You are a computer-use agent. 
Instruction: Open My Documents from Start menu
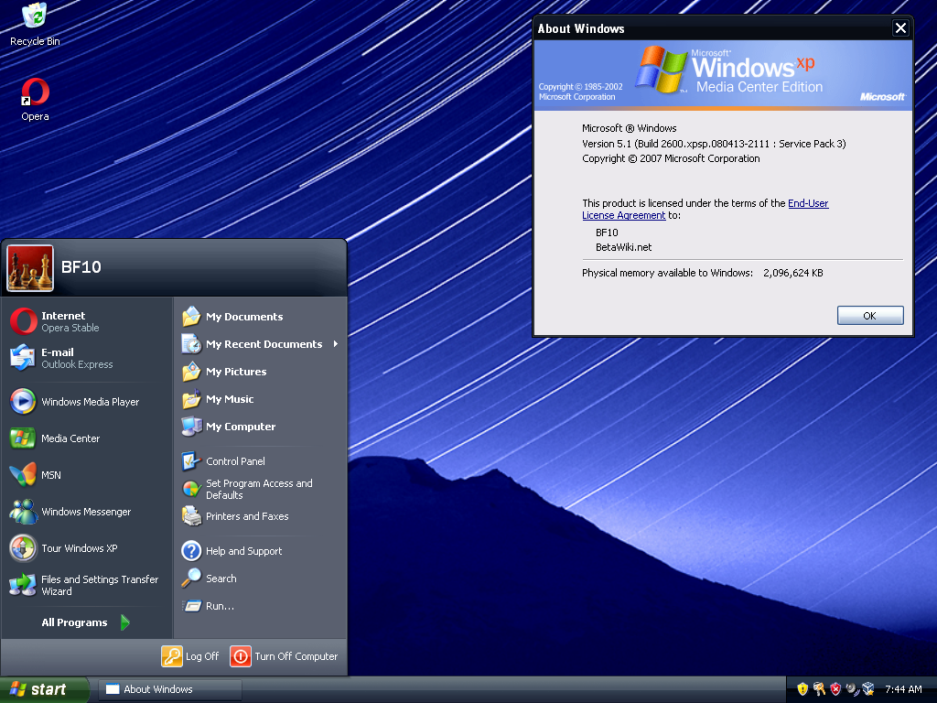tap(243, 317)
